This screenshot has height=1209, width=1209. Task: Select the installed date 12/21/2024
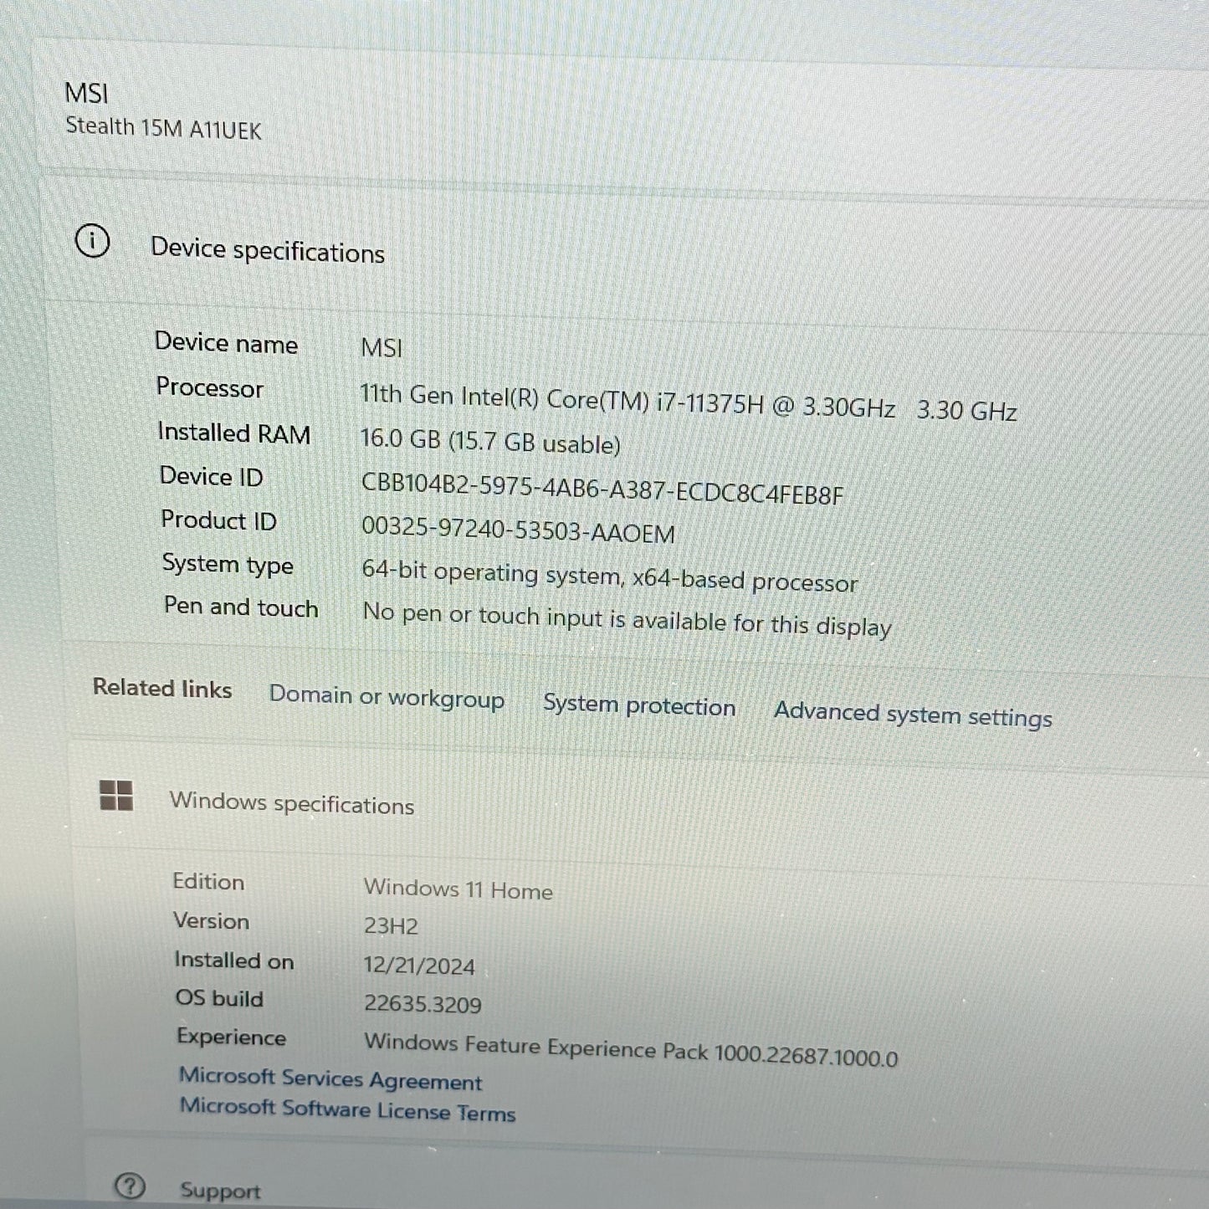coord(419,966)
